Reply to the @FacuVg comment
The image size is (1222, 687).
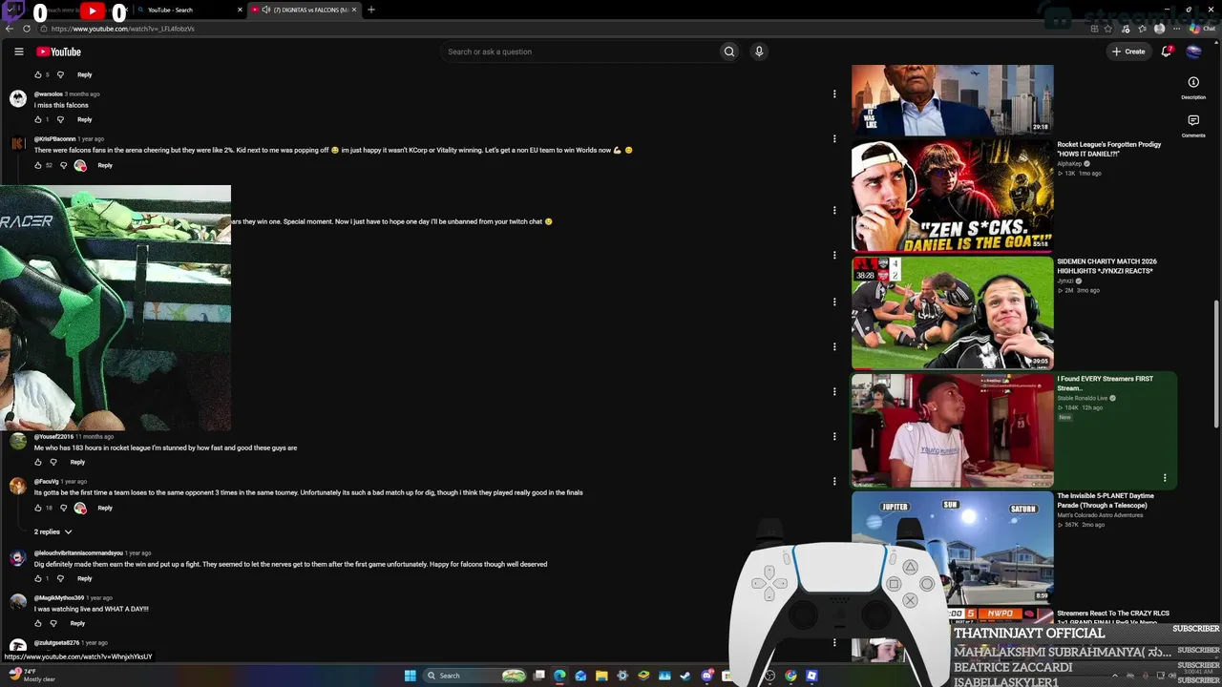tap(105, 508)
